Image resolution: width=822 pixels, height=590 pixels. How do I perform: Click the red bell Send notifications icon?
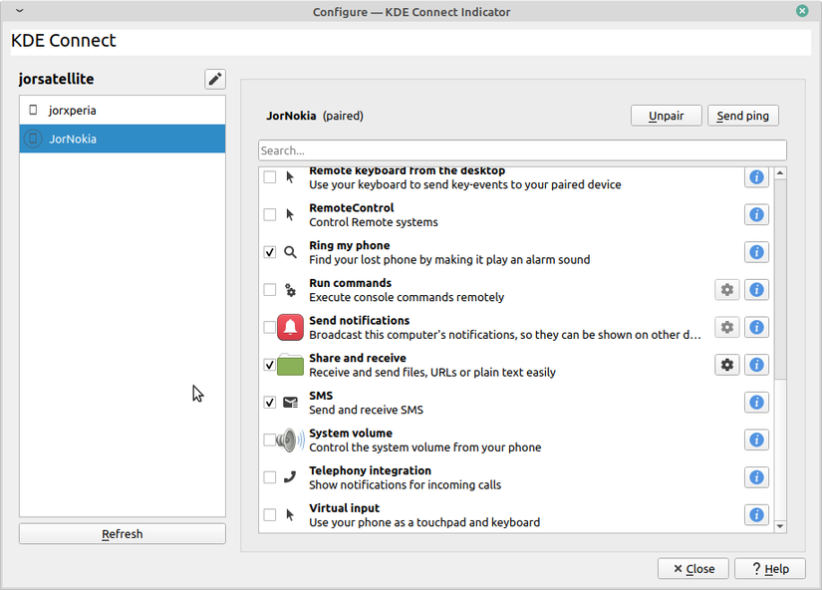pos(290,327)
